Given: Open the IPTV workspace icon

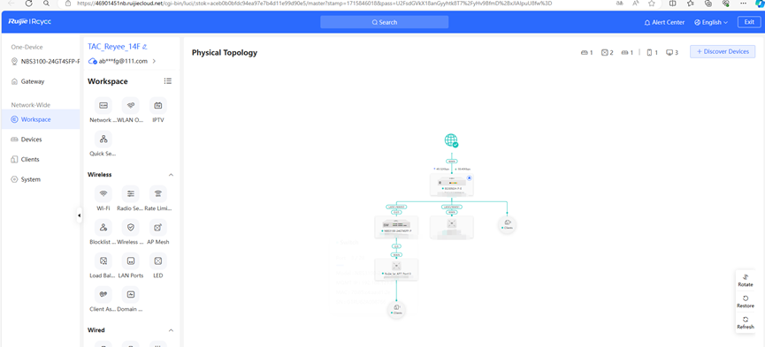Looking at the screenshot, I should pyautogui.click(x=158, y=105).
